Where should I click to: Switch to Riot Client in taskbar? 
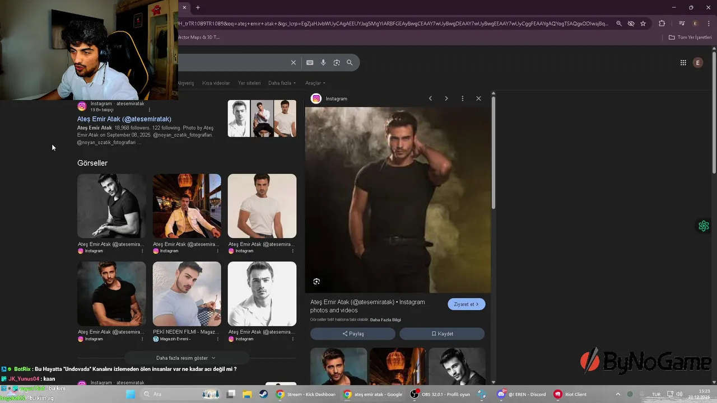[570, 394]
